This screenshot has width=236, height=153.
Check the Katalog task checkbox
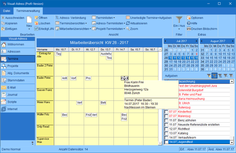pos(166,133)
